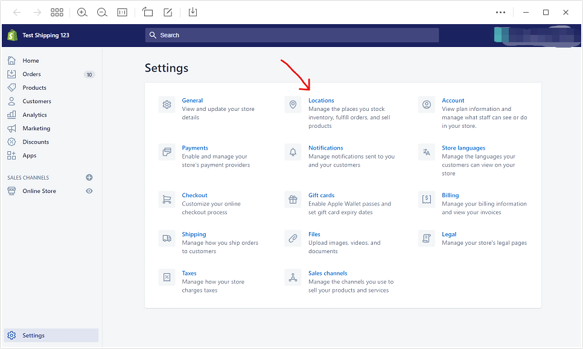Add a sales channel with plus icon
583x349 pixels.
pyautogui.click(x=89, y=177)
